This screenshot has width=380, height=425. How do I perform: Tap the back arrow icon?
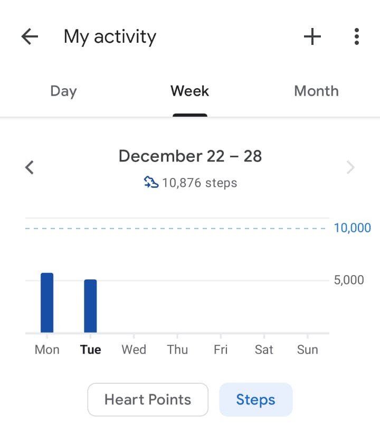30,36
